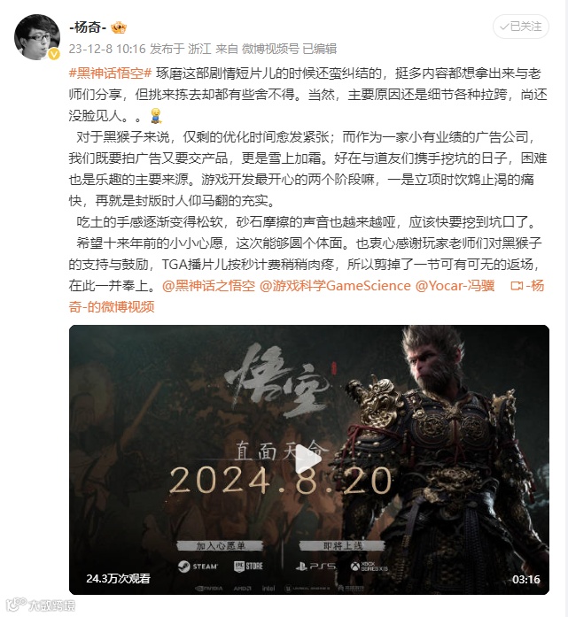Click the Xbox Series X|S logo

click(x=370, y=567)
